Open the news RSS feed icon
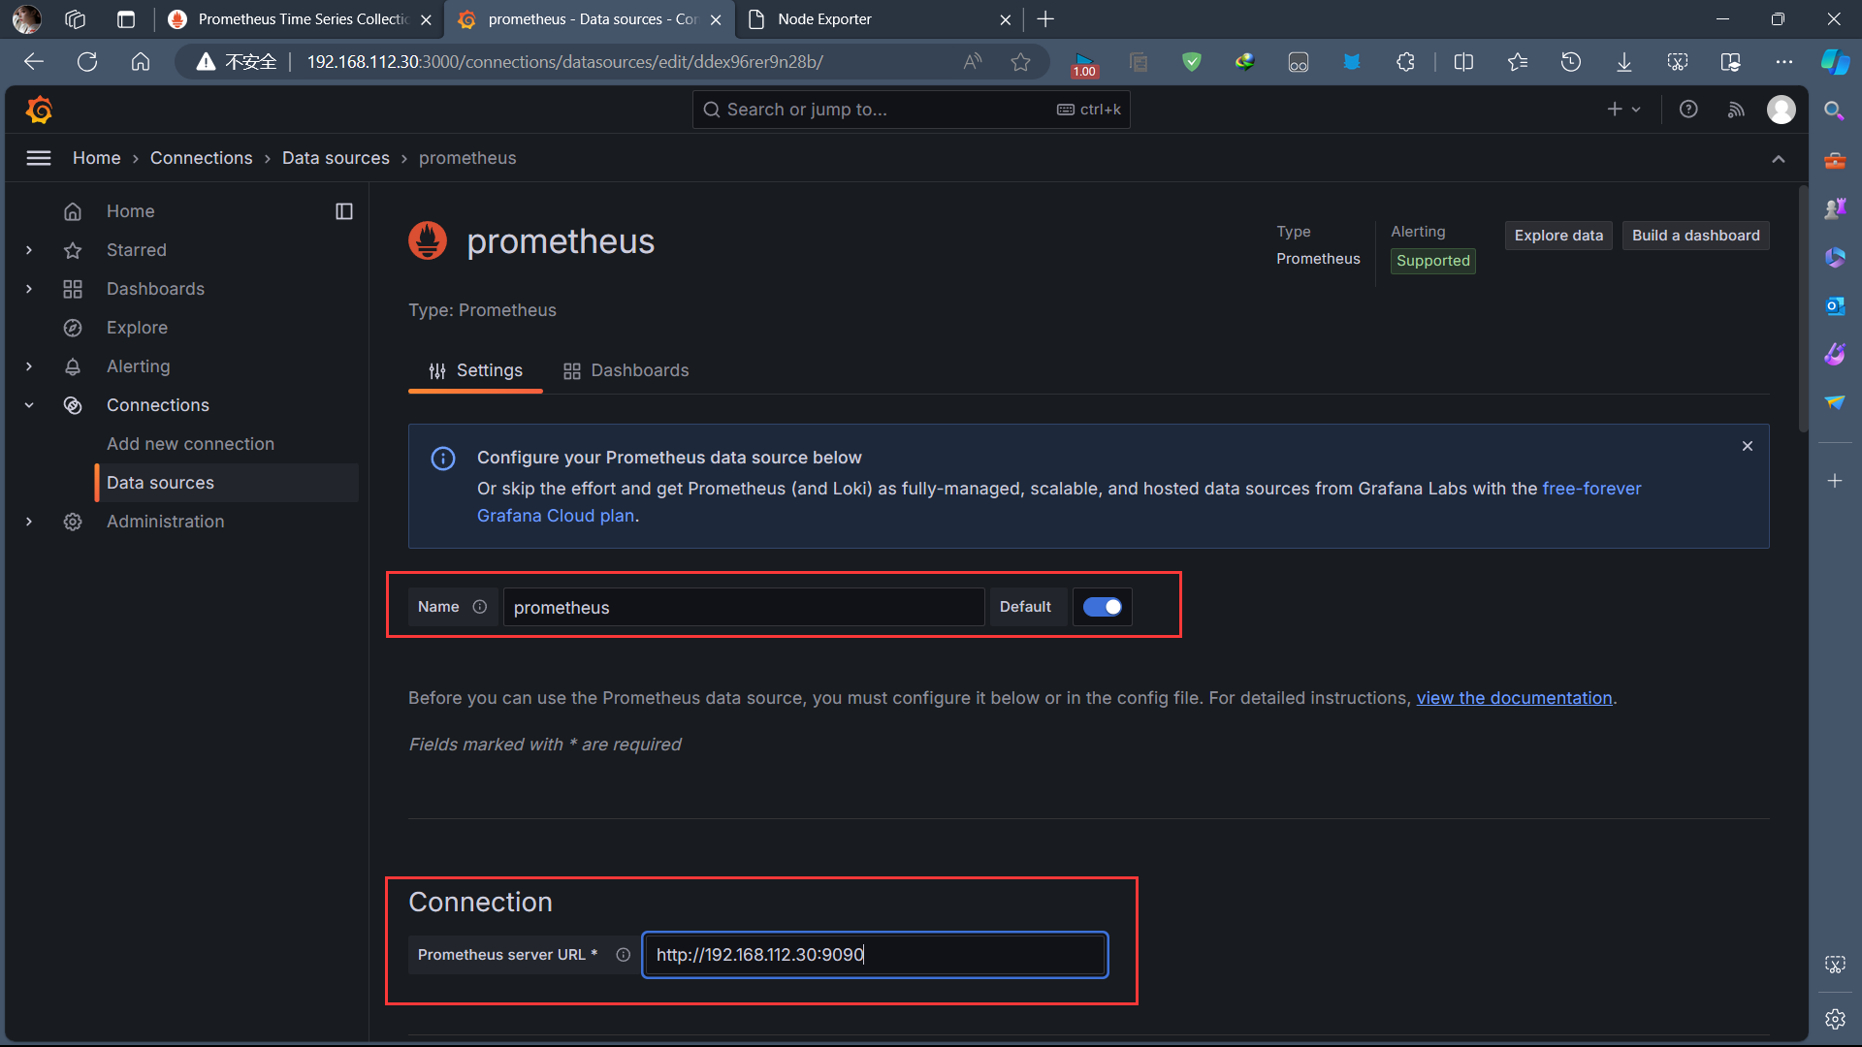This screenshot has width=1862, height=1047. 1736,110
